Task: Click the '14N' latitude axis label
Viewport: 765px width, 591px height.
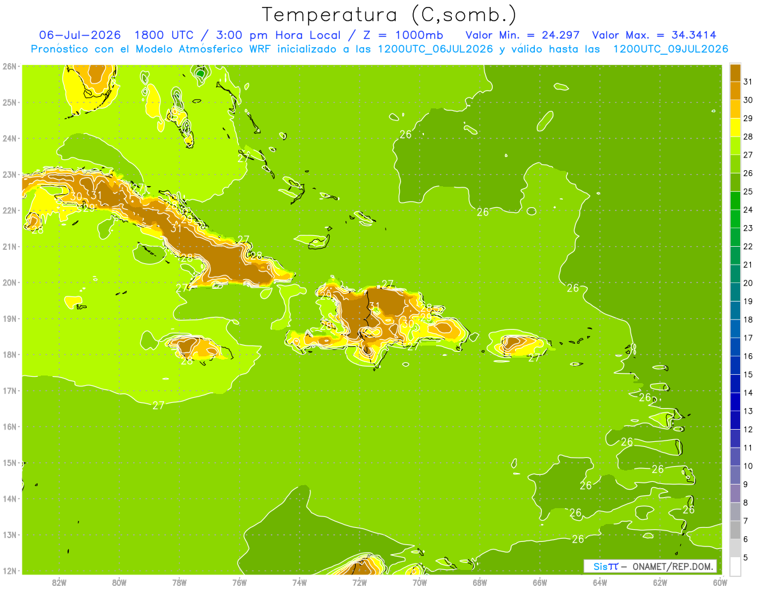Action: tap(10, 499)
